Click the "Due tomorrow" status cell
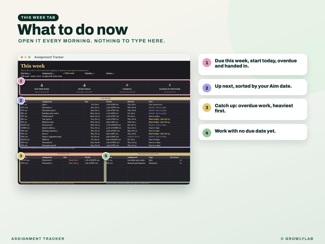Image resolution: width=325 pixels, height=244 pixels. [156, 105]
